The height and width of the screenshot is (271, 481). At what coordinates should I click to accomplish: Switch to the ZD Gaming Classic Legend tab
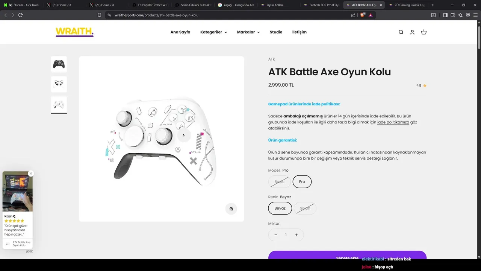click(x=407, y=5)
